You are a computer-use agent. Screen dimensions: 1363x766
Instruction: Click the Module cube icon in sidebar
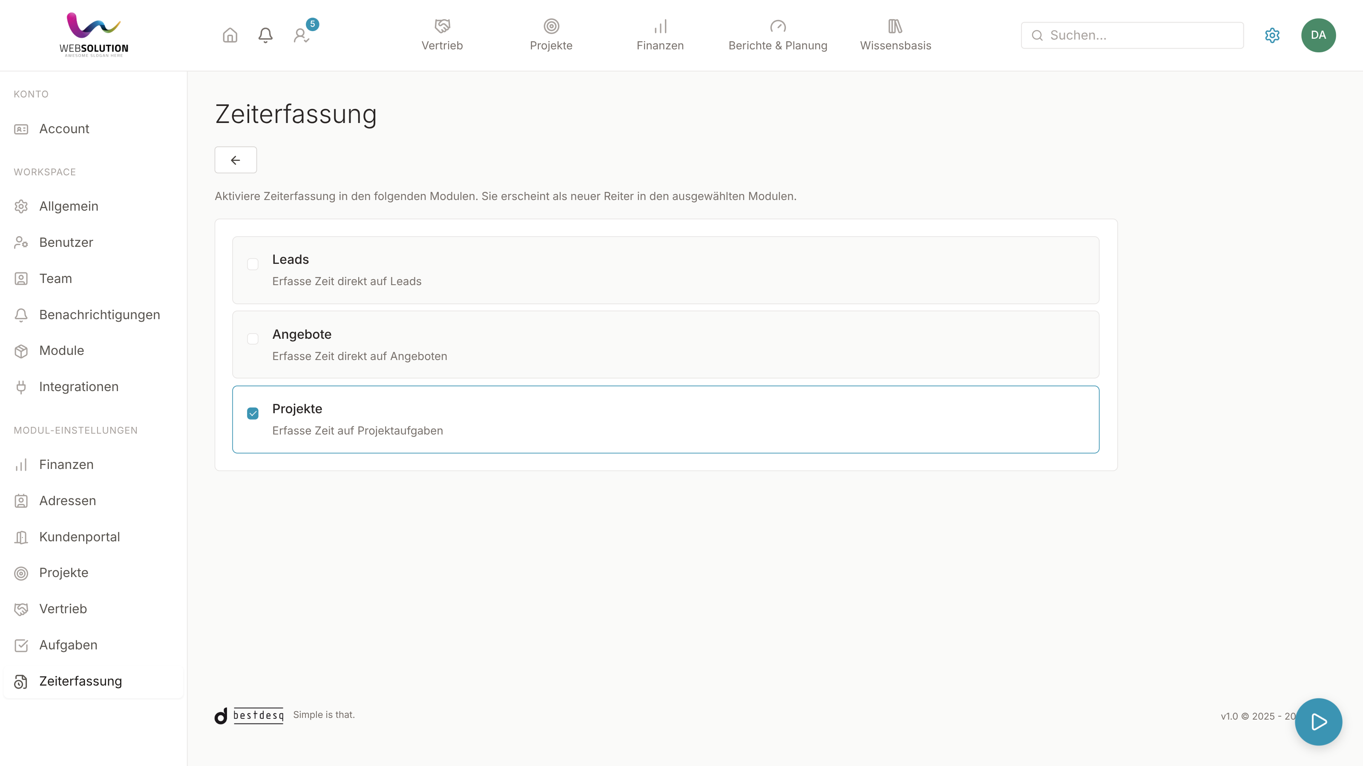(21, 351)
